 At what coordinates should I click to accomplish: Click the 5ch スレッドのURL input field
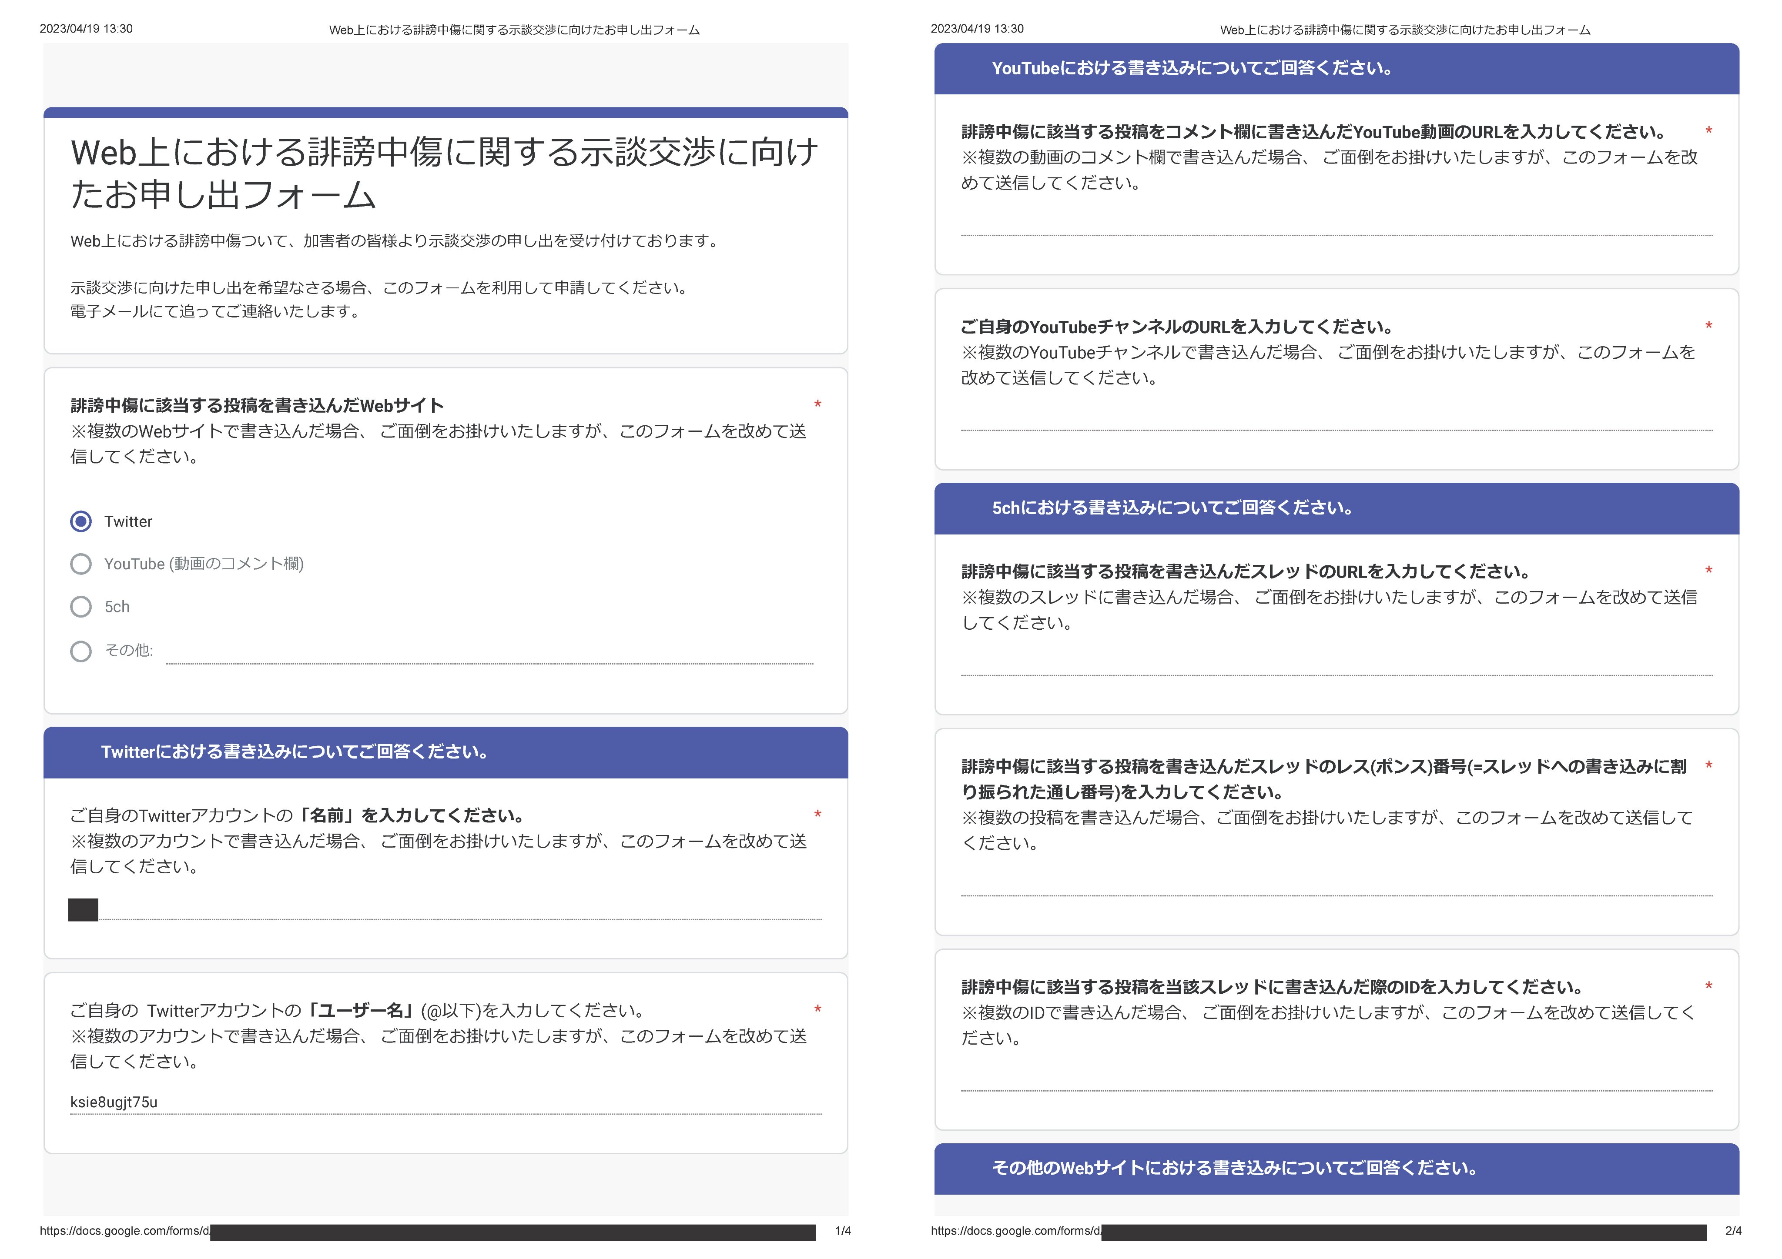[1336, 664]
